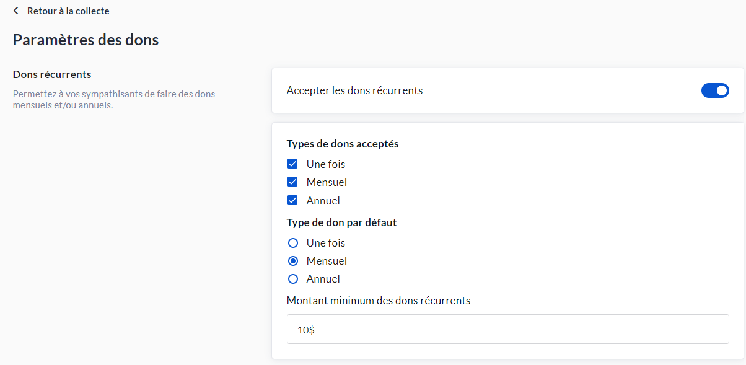Click the "Mensuel" text label beside its checkbox
Screen dimensions: 746x365
[327, 182]
